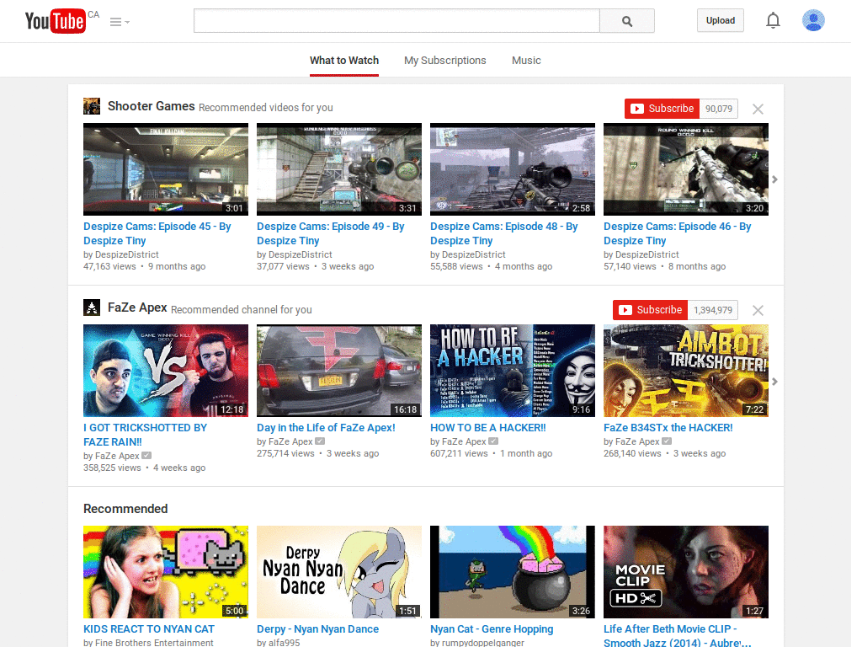Play Derpy Nyan Nyan Dance thumbnail
862x647 pixels.
[x=339, y=572]
